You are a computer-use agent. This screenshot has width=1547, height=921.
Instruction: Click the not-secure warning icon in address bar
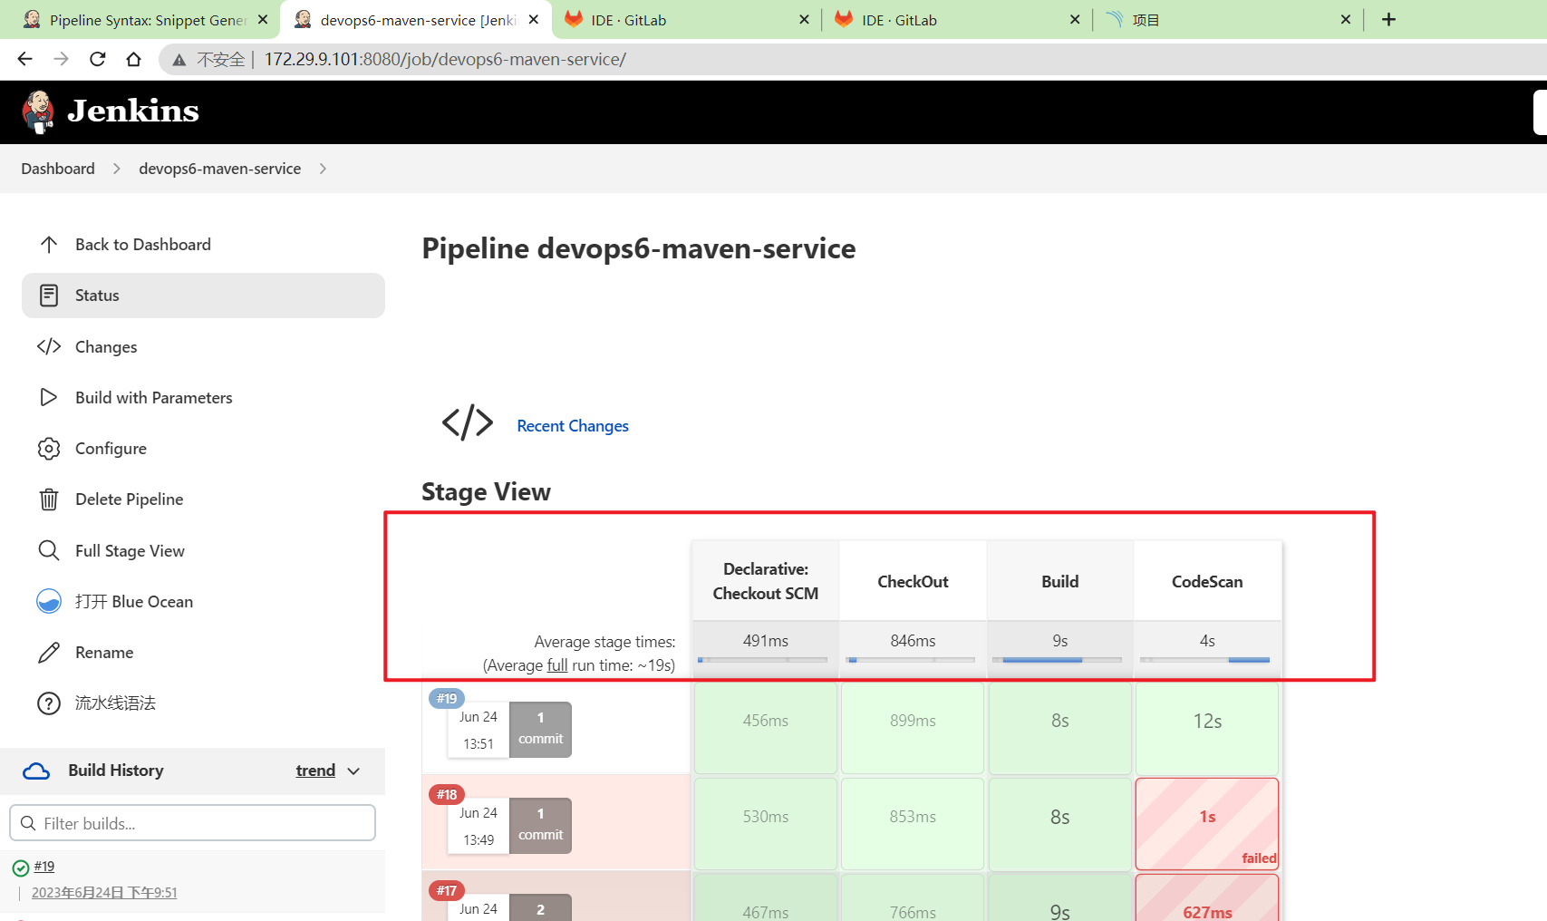click(179, 60)
